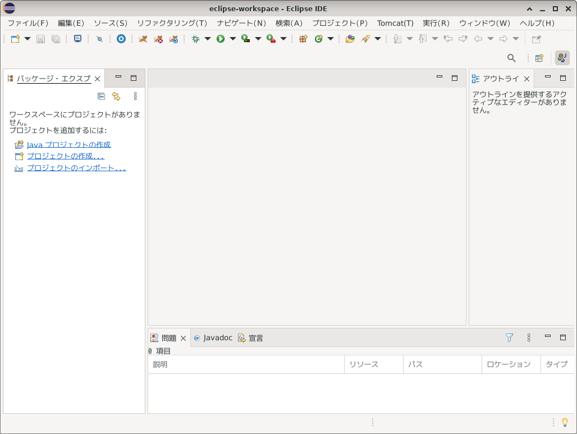Click the Previous Annotation icon
Screen dimensions: 577x434
(423, 39)
